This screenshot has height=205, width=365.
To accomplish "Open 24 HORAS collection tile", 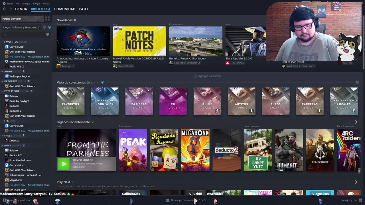I will click(x=139, y=101).
